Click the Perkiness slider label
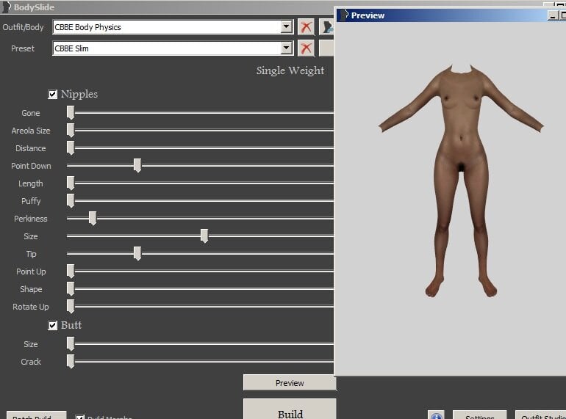This screenshot has width=566, height=419. pos(31,219)
